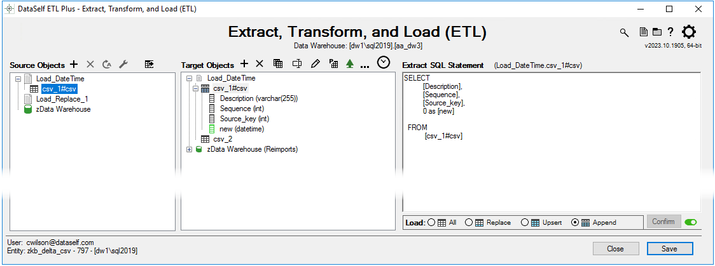The width and height of the screenshot is (715, 266).
Task: Choose the Upsert load option
Action: [x=525, y=223]
